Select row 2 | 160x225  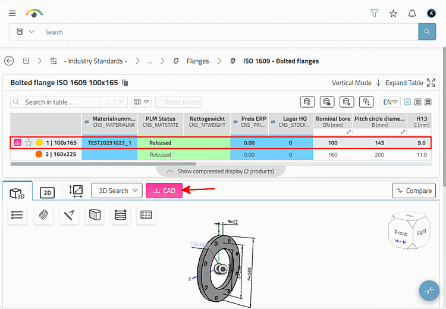221,154
